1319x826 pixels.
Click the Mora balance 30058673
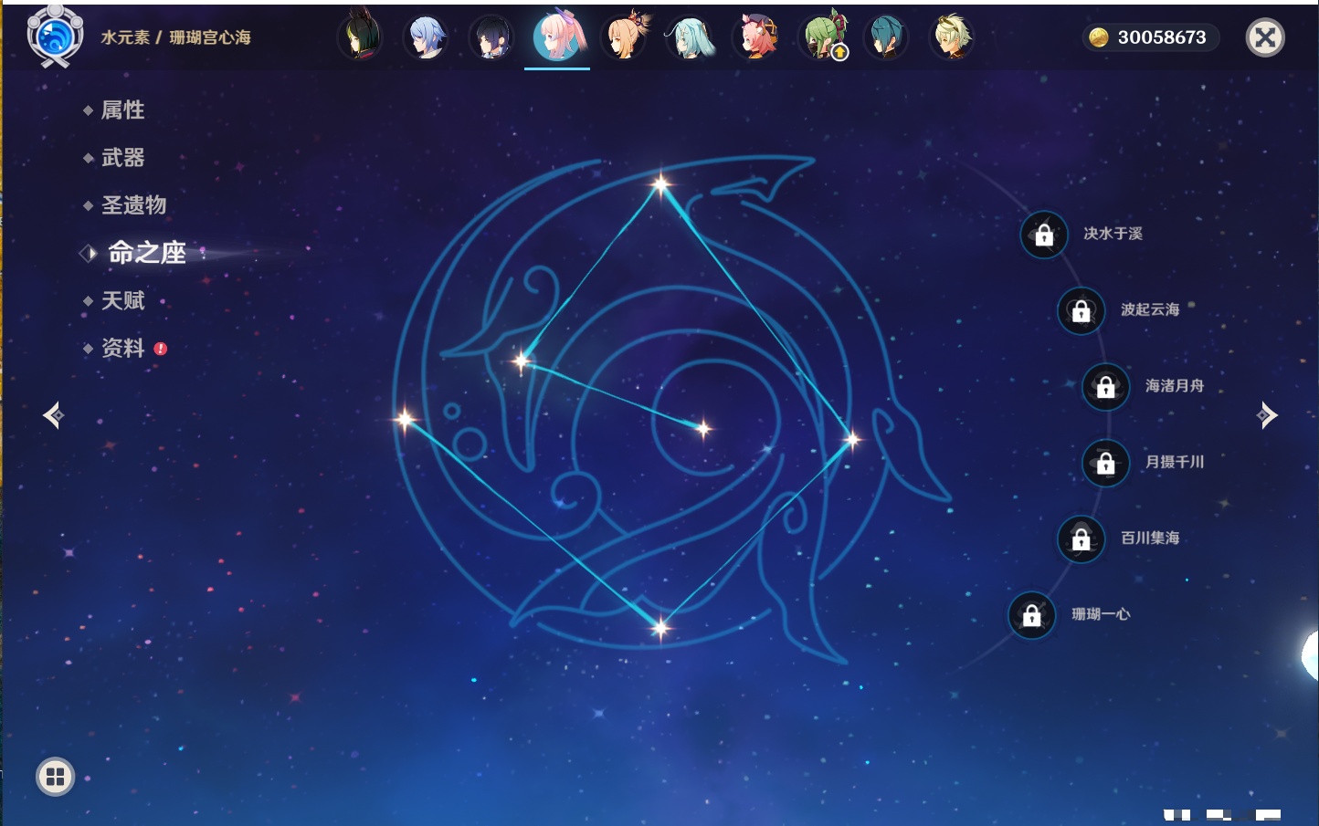1162,37
